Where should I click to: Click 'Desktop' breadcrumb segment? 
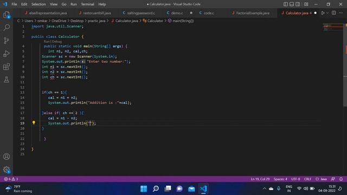(x=77, y=21)
